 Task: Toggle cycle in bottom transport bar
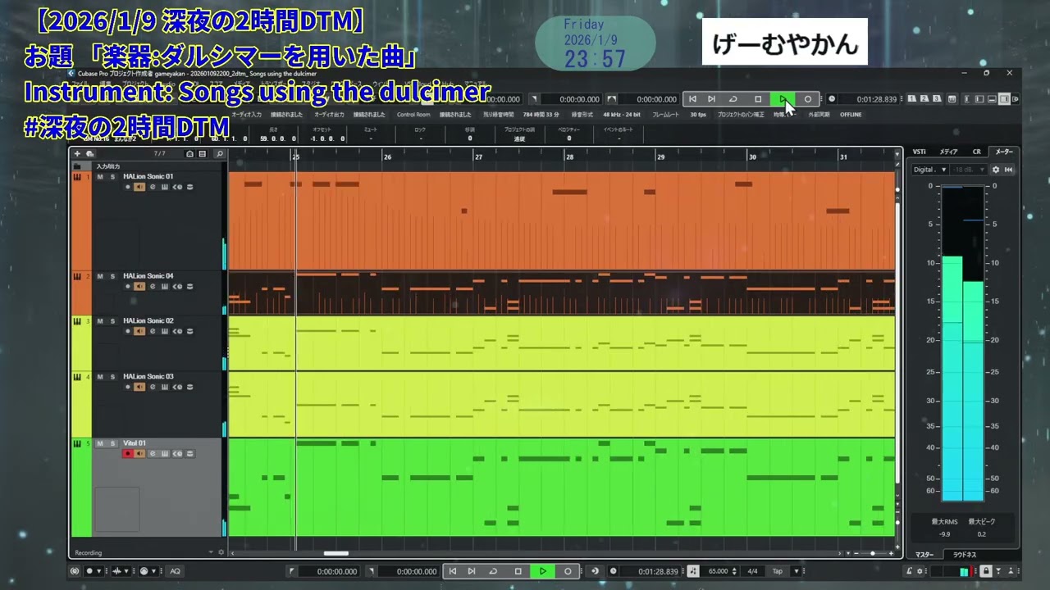coord(493,571)
